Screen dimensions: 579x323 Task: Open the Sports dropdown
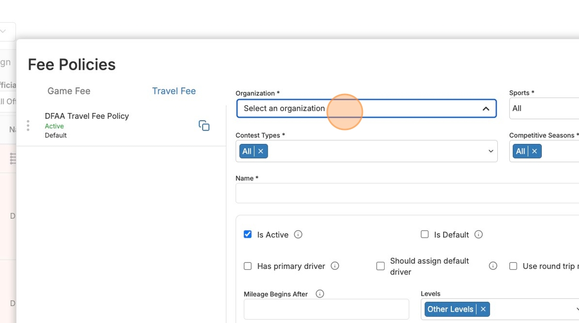(x=543, y=108)
